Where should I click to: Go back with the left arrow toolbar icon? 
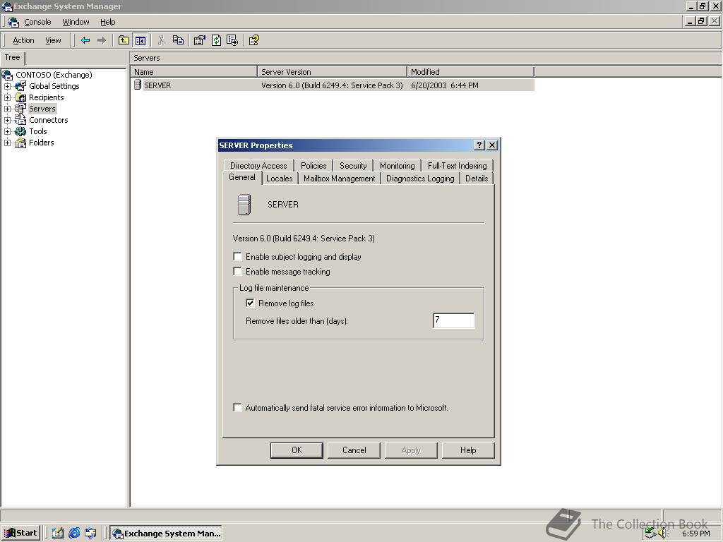(x=85, y=40)
